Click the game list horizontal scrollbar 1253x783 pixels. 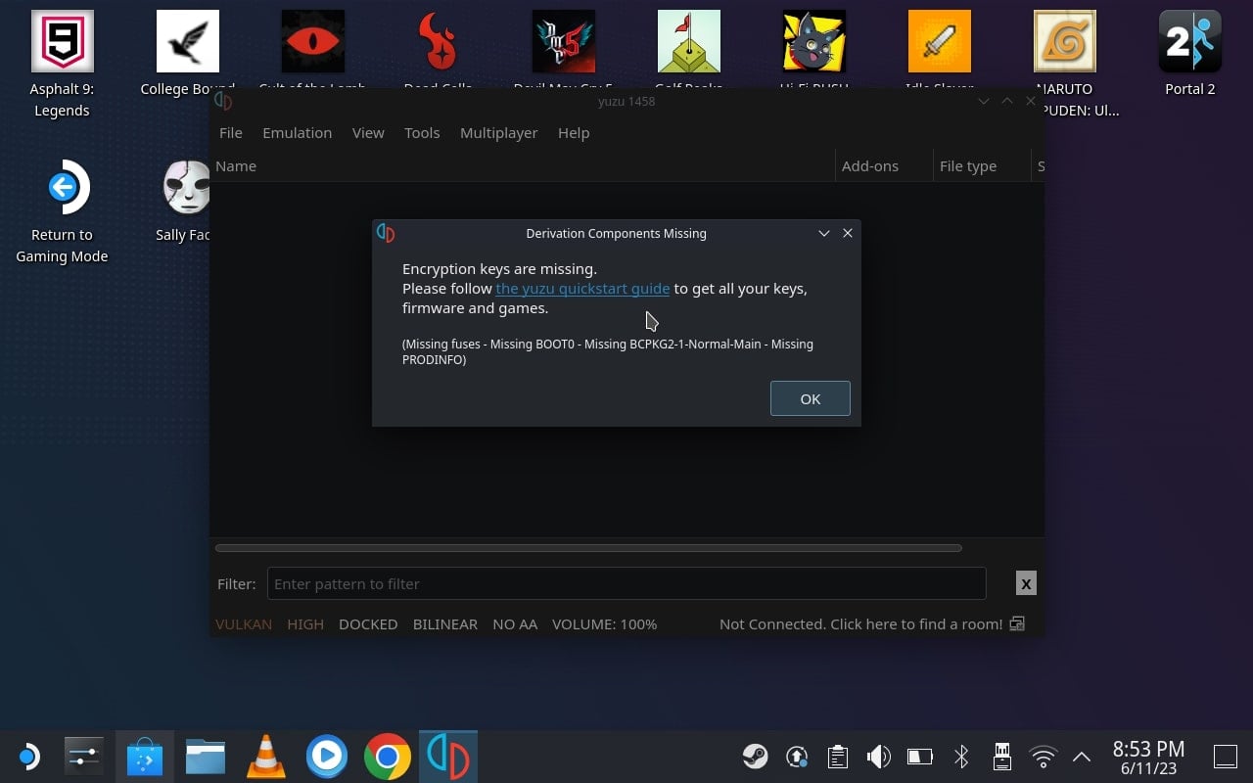click(x=588, y=548)
